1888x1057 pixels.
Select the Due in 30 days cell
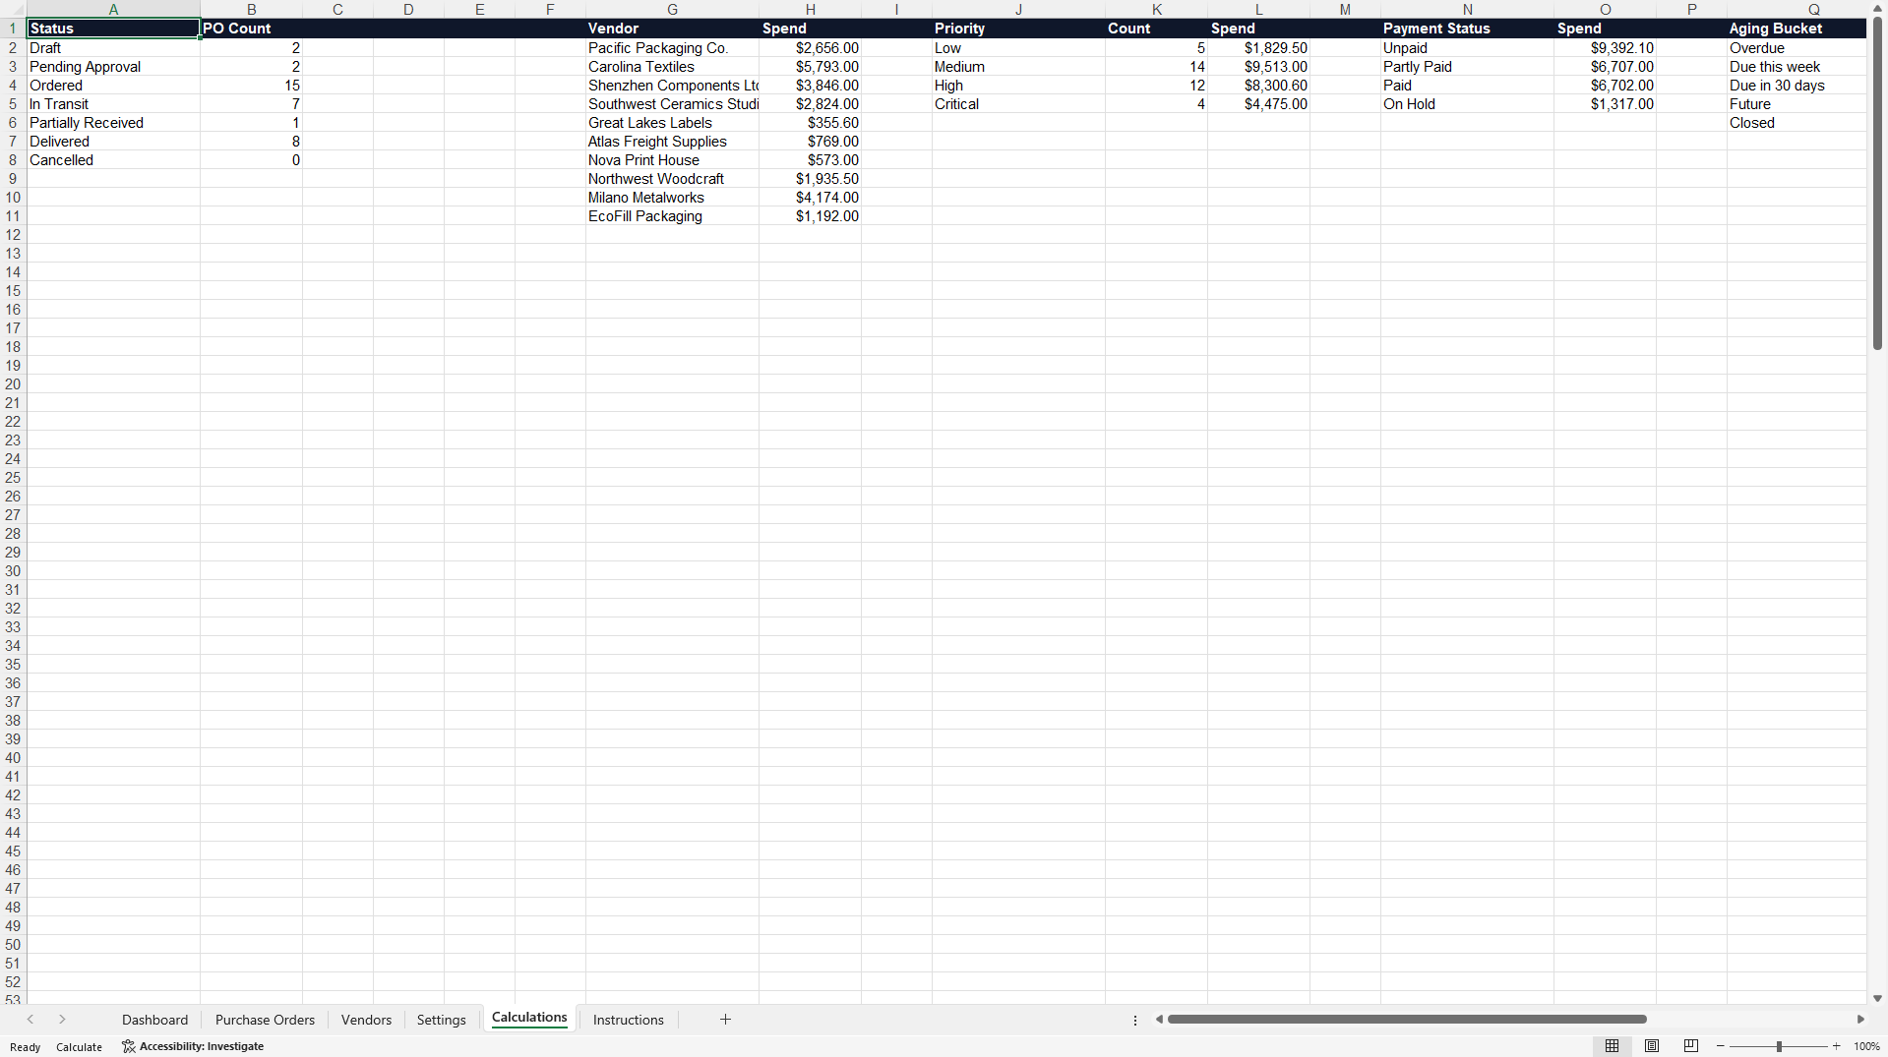1797,86
